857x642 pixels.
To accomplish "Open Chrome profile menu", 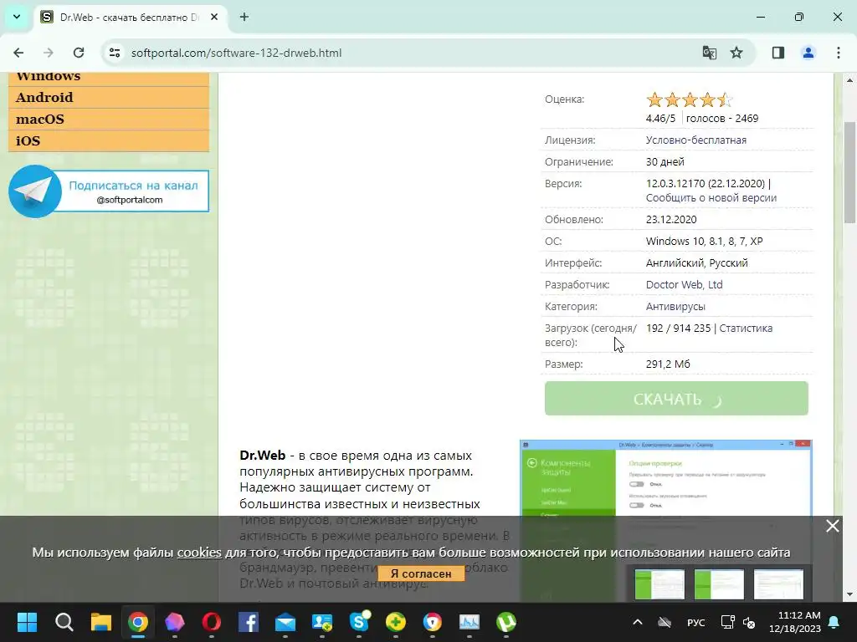I will click(808, 53).
